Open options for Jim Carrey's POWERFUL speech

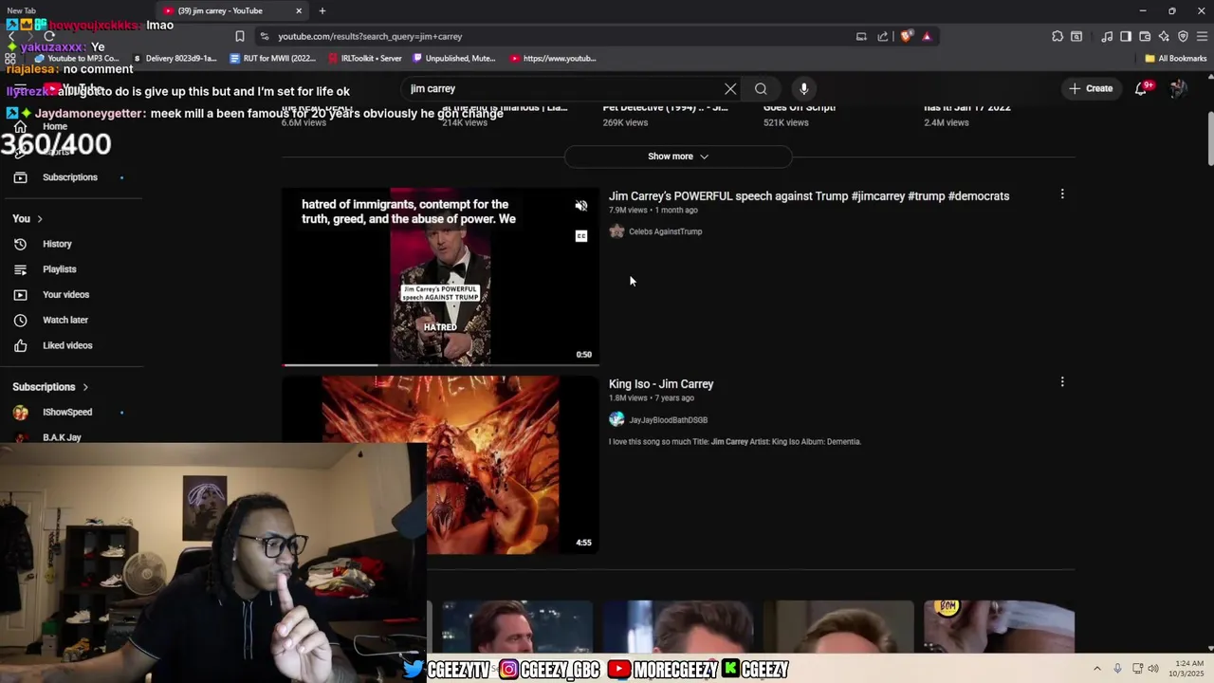[1062, 194]
